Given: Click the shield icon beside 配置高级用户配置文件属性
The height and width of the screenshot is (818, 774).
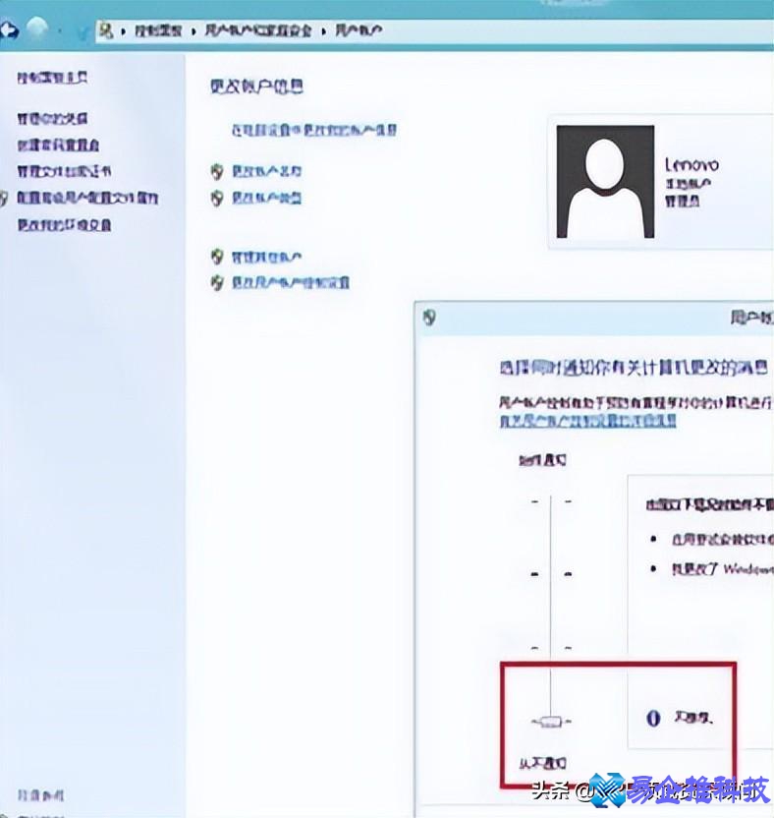Looking at the screenshot, I should tap(4, 199).
